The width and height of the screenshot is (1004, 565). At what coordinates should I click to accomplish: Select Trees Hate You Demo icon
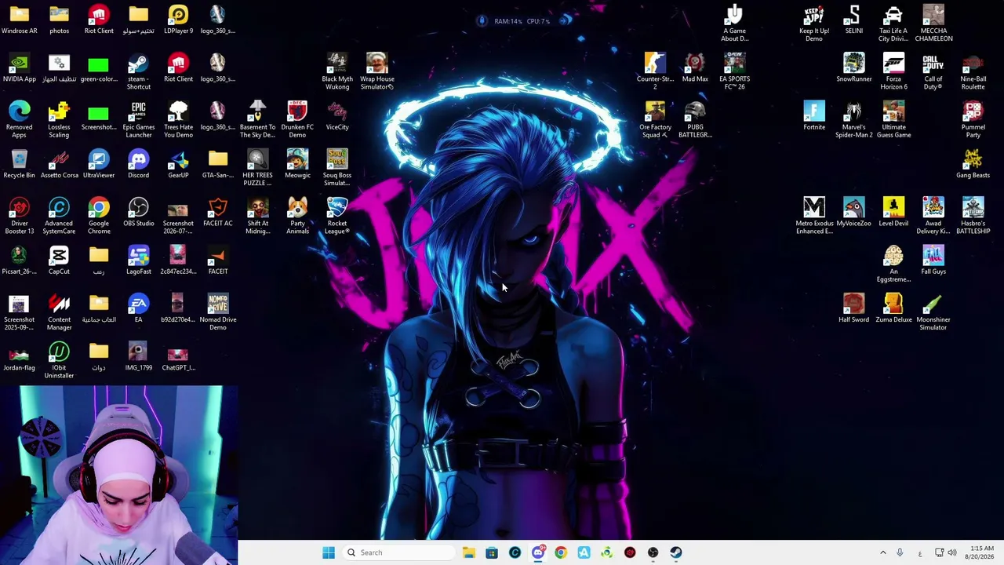coord(178,120)
